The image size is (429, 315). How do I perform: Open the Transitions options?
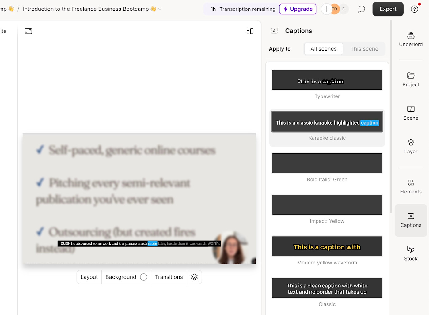click(x=169, y=277)
